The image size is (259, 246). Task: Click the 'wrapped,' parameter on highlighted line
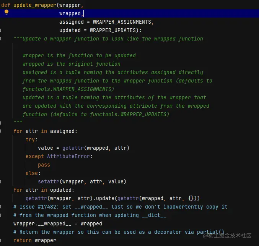click(70, 13)
